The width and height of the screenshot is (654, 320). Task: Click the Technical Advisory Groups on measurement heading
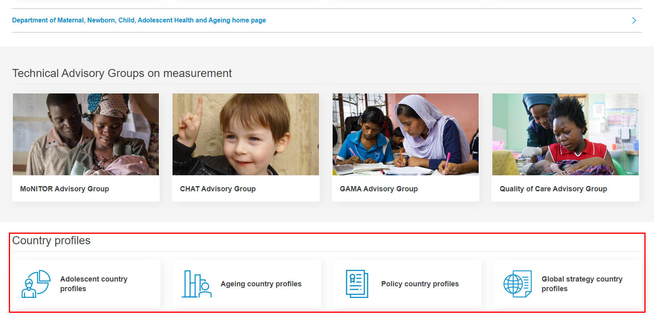tap(122, 73)
